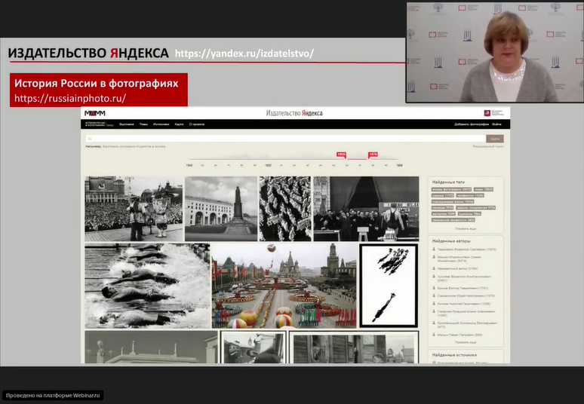
Task: Open the Темы menu item
Action: click(143, 124)
